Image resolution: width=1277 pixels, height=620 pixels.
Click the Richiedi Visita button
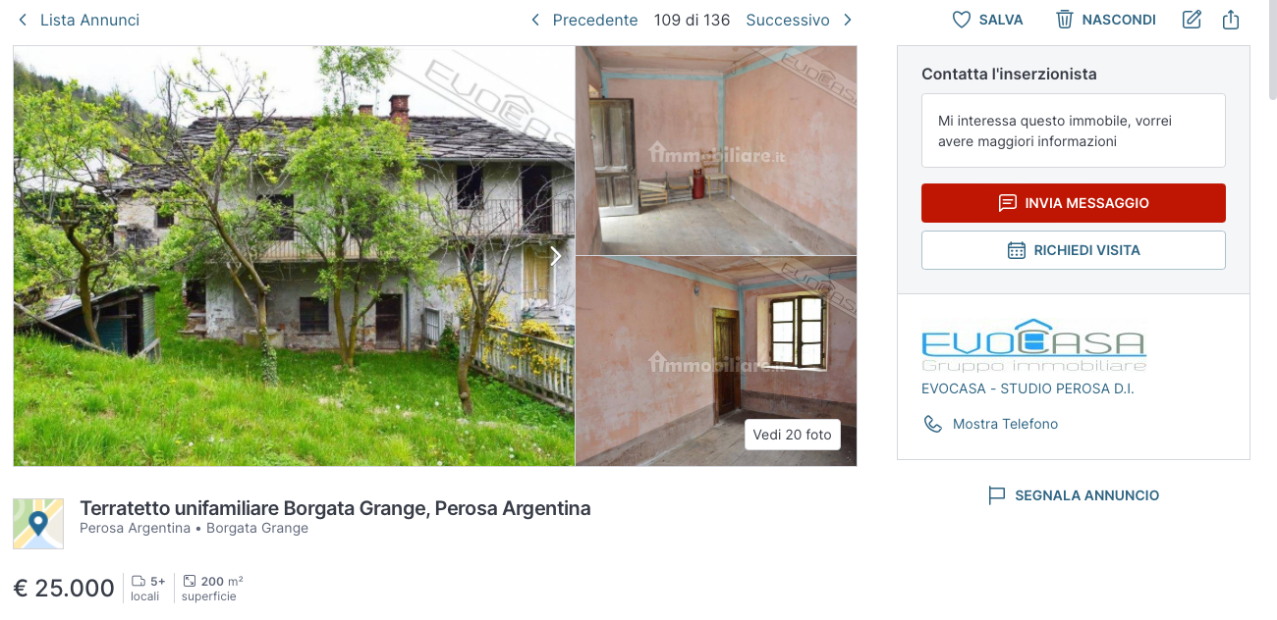coord(1074,250)
